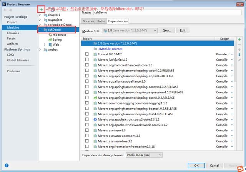
Task: Click the add dependency plus icon
Action: click(x=239, y=39)
